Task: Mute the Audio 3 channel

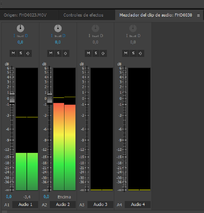Action: pyautogui.click(x=88, y=53)
